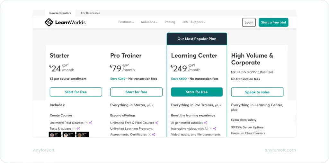Click the Save €240 text
Image resolution: width=329 pixels, height=163 pixels.
pyautogui.click(x=118, y=79)
